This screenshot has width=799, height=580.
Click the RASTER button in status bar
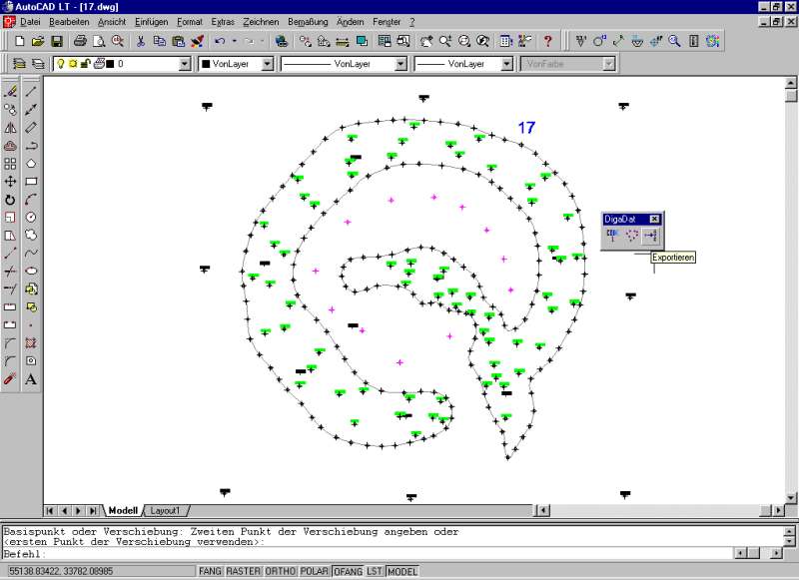pos(244,571)
